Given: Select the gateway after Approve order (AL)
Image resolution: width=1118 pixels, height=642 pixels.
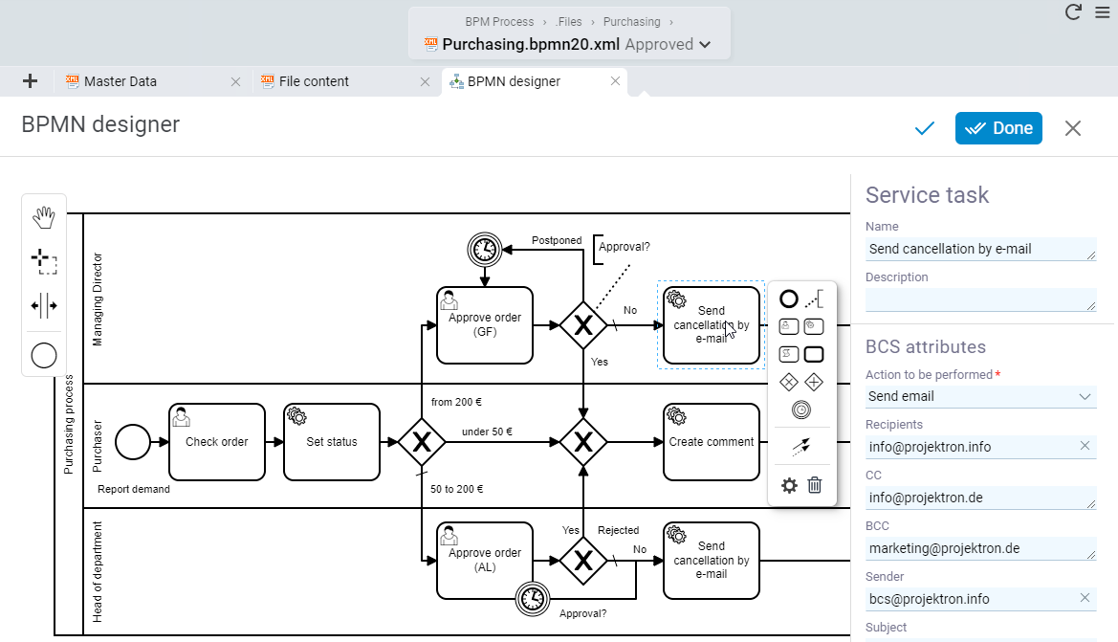Looking at the screenshot, I should point(583,561).
